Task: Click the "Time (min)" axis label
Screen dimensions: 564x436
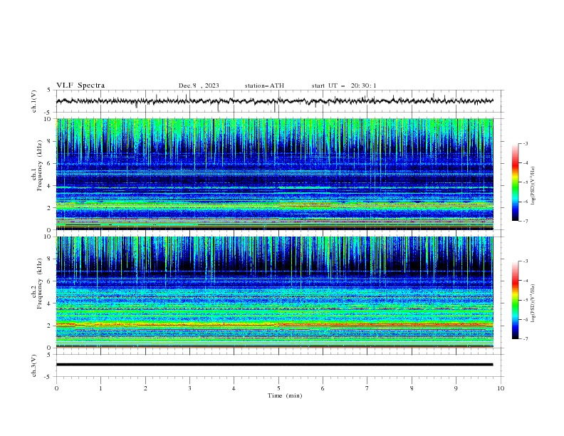Action: 285,395
